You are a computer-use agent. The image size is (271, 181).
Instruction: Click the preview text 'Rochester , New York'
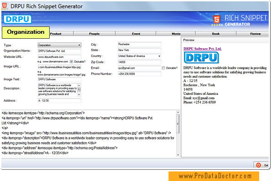(x=199, y=85)
